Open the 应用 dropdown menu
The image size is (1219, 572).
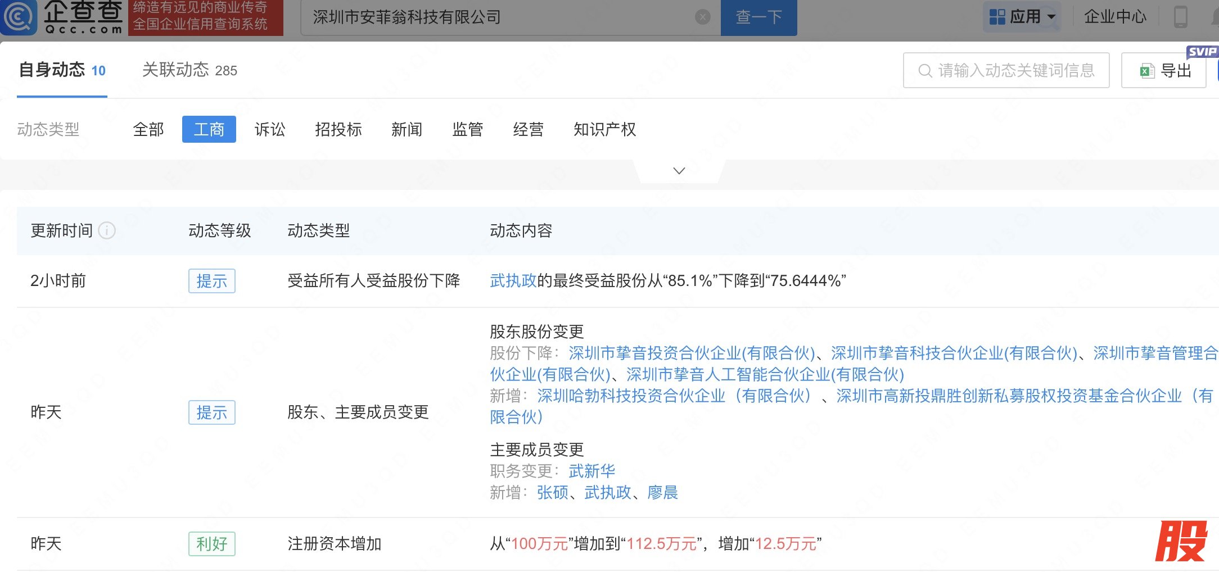pos(1022,17)
